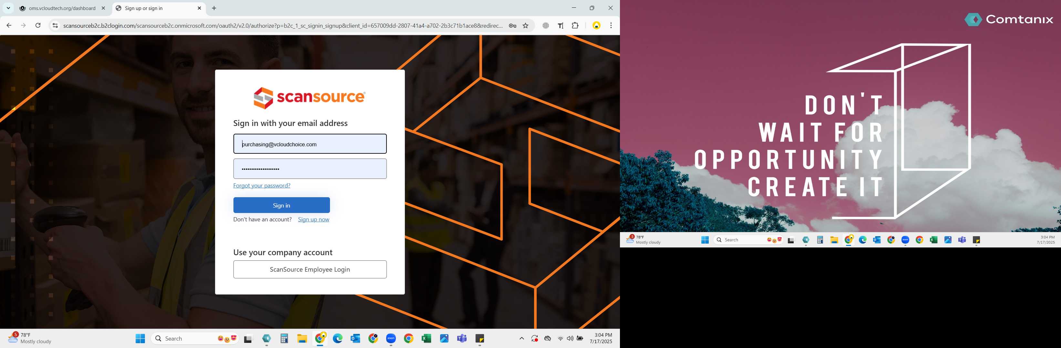Viewport: 1061px width, 348px height.
Task: Open Sticky Notes from the main taskbar
Action: click(x=480, y=339)
